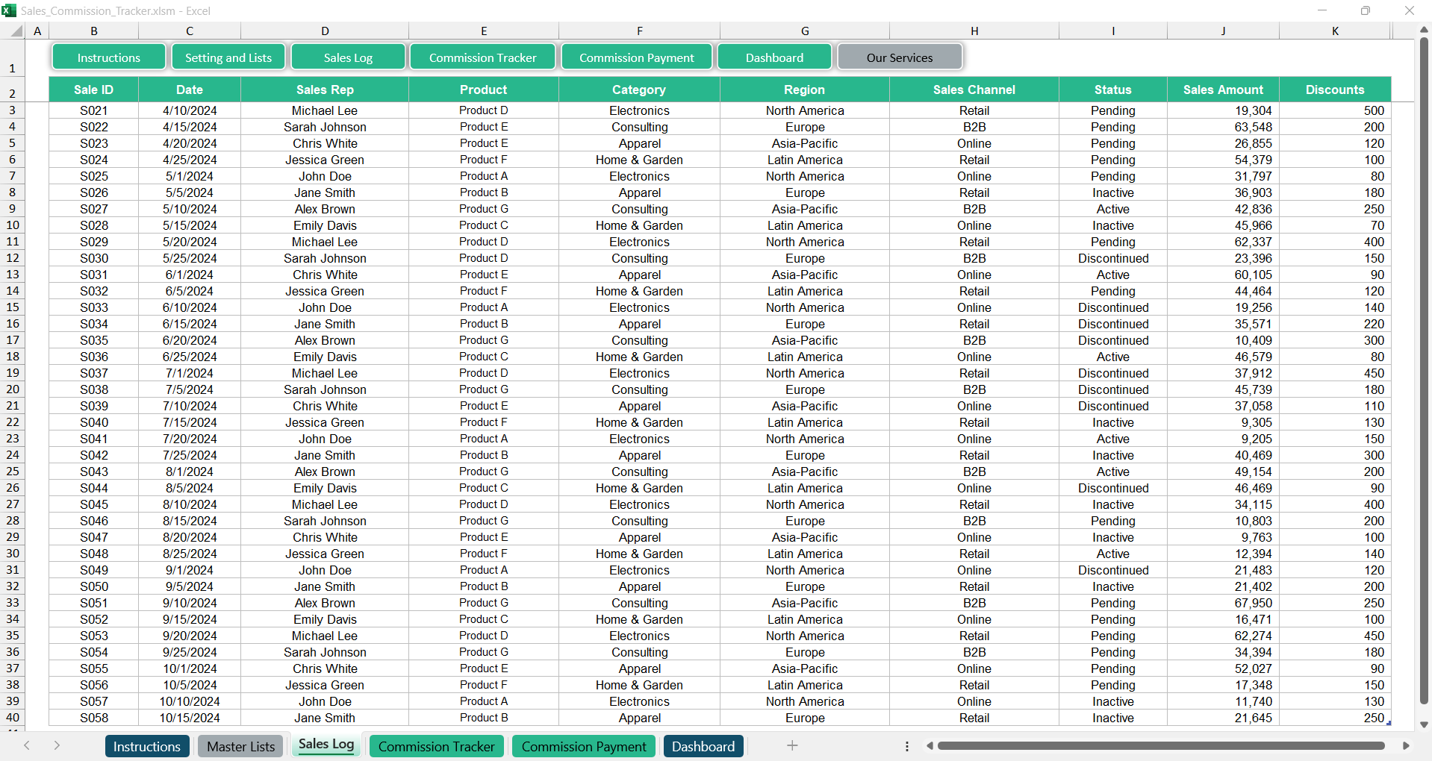
Task: Click the vertical scrollbar down arrow
Action: tap(1424, 724)
